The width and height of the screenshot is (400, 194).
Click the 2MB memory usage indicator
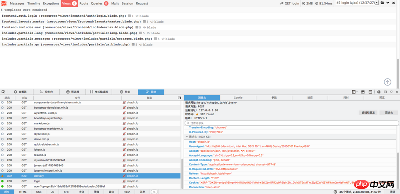point(307,3)
